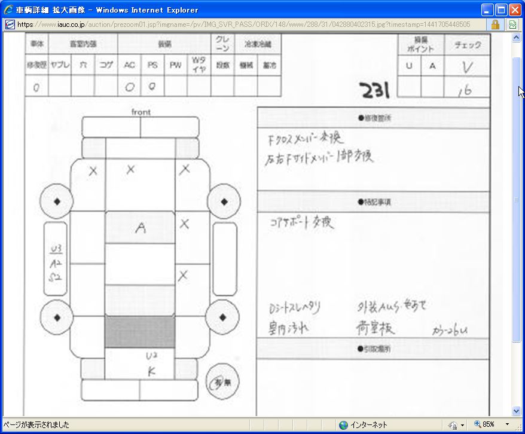Click the Internet Explorer logo in title bar
The image size is (525, 434).
click(8, 10)
